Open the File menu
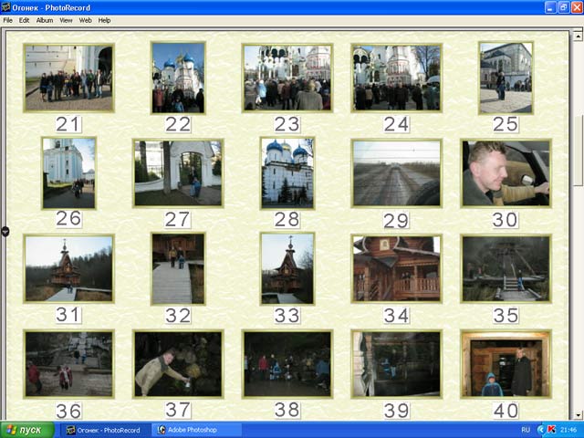584x438 pixels. coord(8,20)
